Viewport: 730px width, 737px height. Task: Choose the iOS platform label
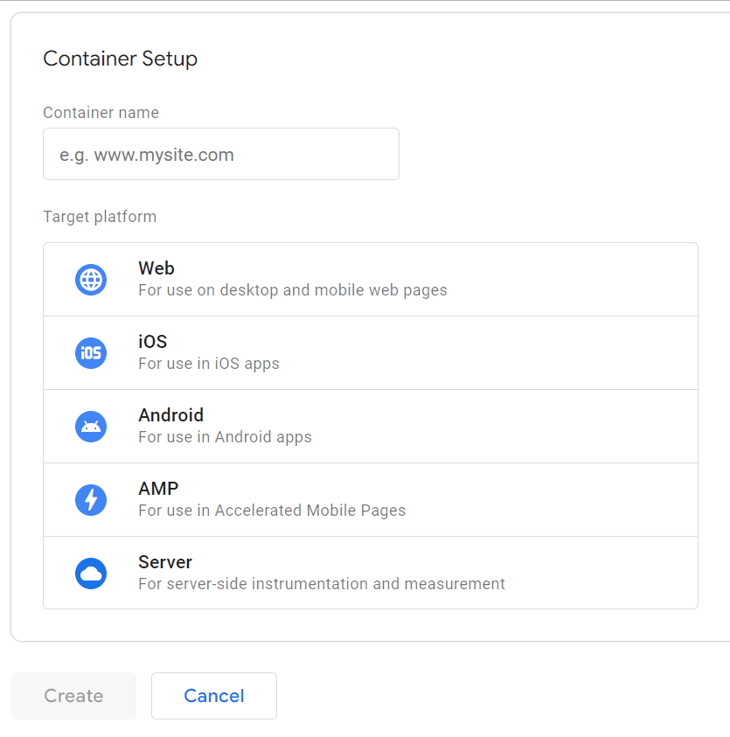coord(152,342)
